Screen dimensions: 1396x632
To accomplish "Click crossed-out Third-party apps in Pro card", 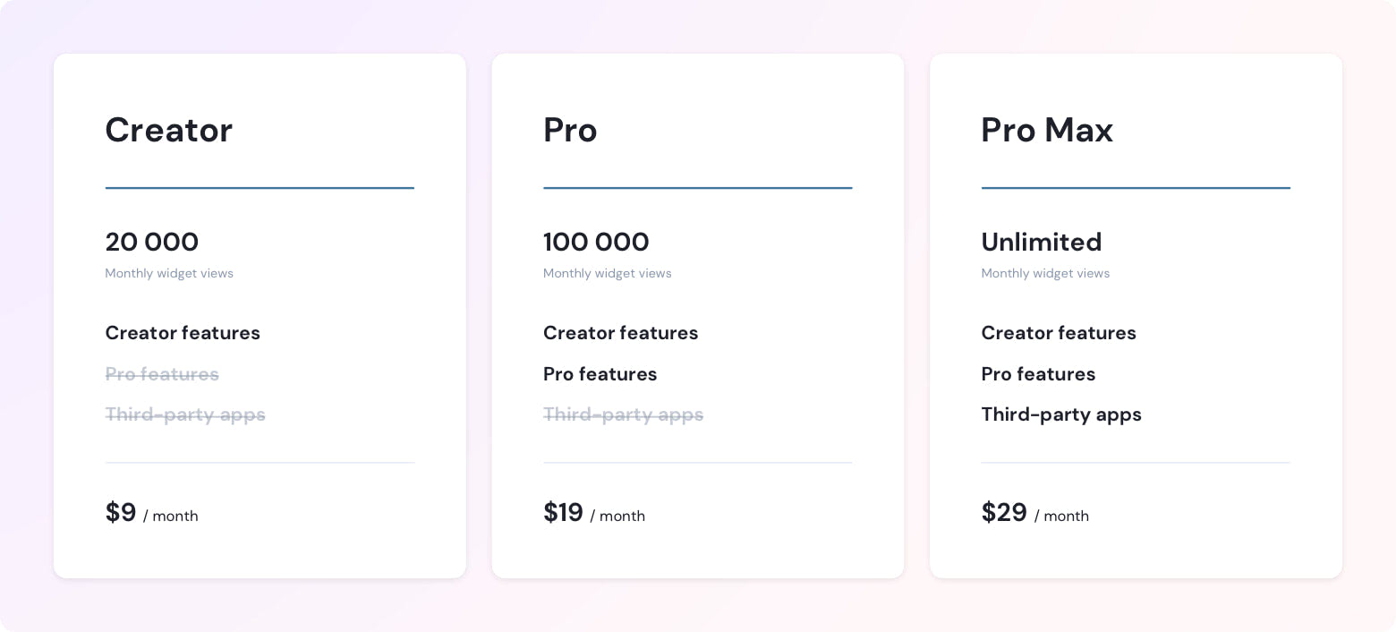I will [624, 415].
